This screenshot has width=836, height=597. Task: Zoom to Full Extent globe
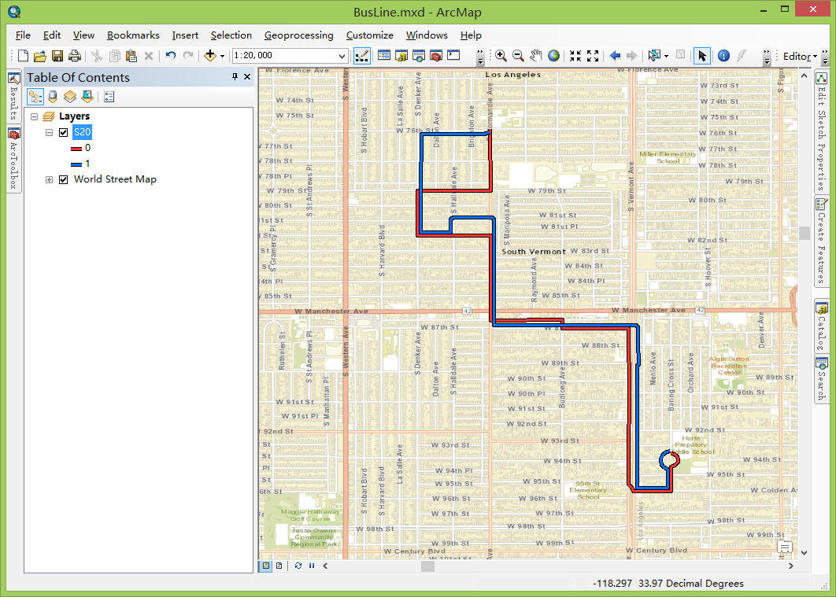click(554, 55)
